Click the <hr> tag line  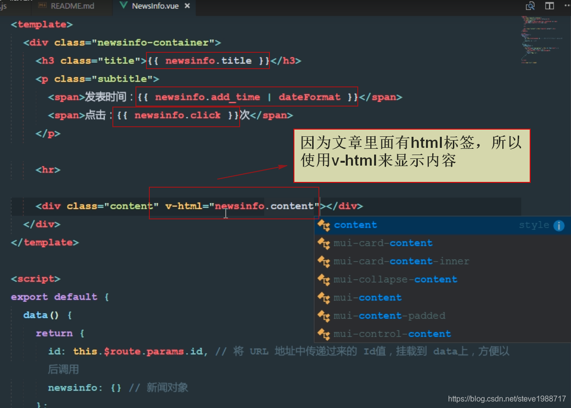click(x=48, y=169)
